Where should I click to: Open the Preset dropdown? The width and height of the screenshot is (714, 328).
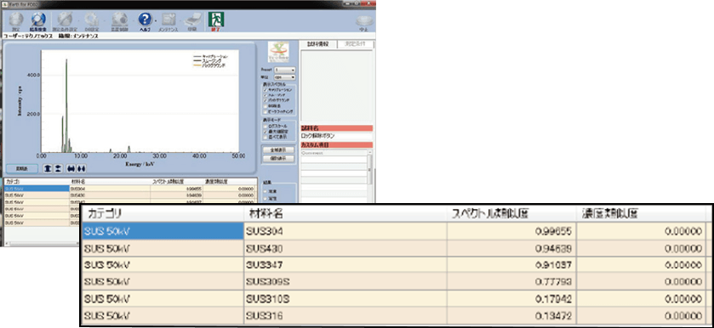(x=284, y=70)
